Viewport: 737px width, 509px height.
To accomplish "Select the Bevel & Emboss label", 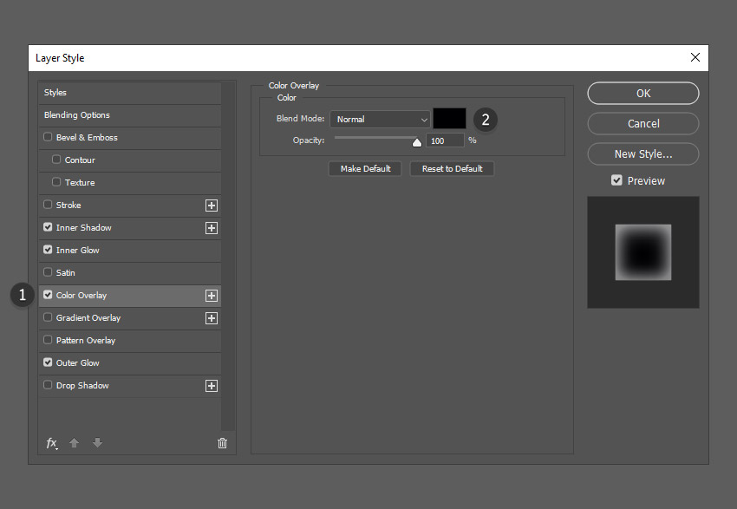I will [x=87, y=138].
